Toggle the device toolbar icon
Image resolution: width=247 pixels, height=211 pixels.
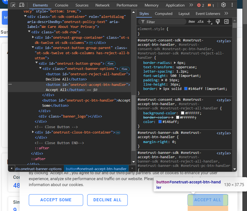coord(21,5)
